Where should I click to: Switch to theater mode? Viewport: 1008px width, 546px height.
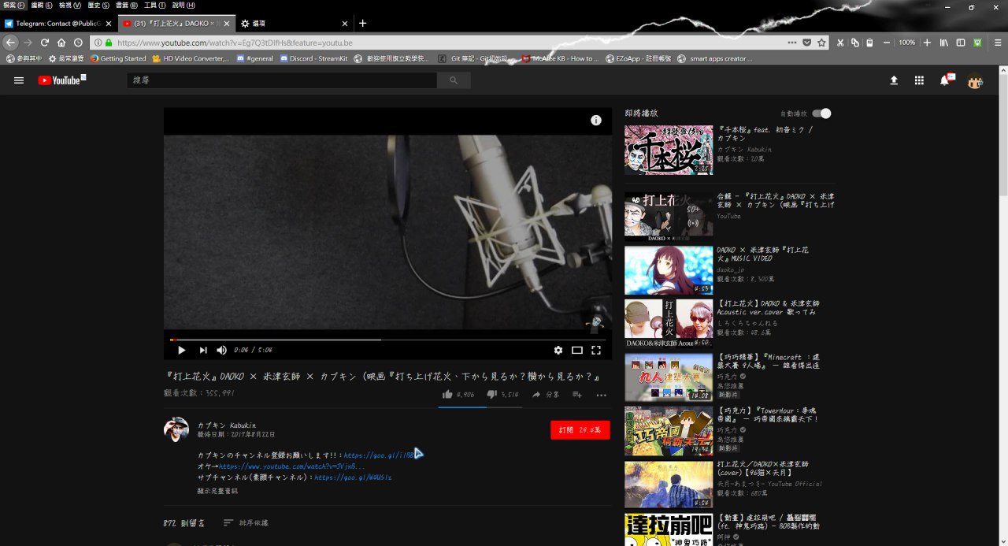(x=577, y=350)
